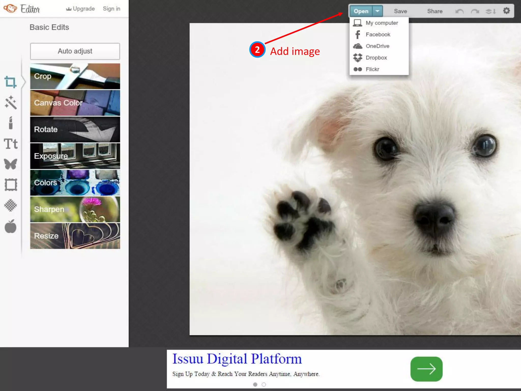Open the Overlays butterfly tab
This screenshot has height=391, width=521.
[x=10, y=164]
